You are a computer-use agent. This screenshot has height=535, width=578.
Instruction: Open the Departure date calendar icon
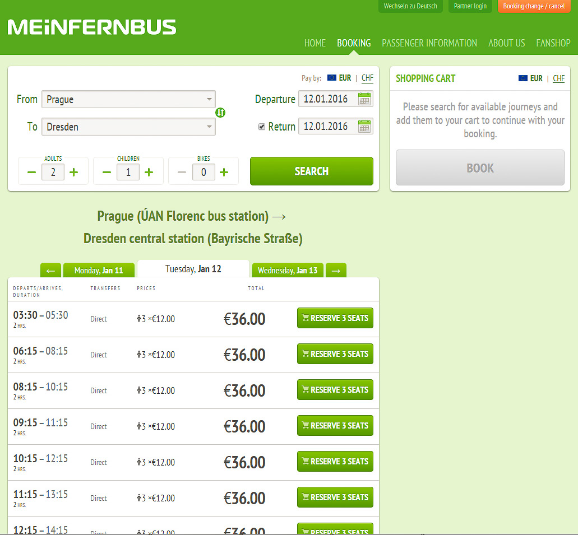coord(364,99)
